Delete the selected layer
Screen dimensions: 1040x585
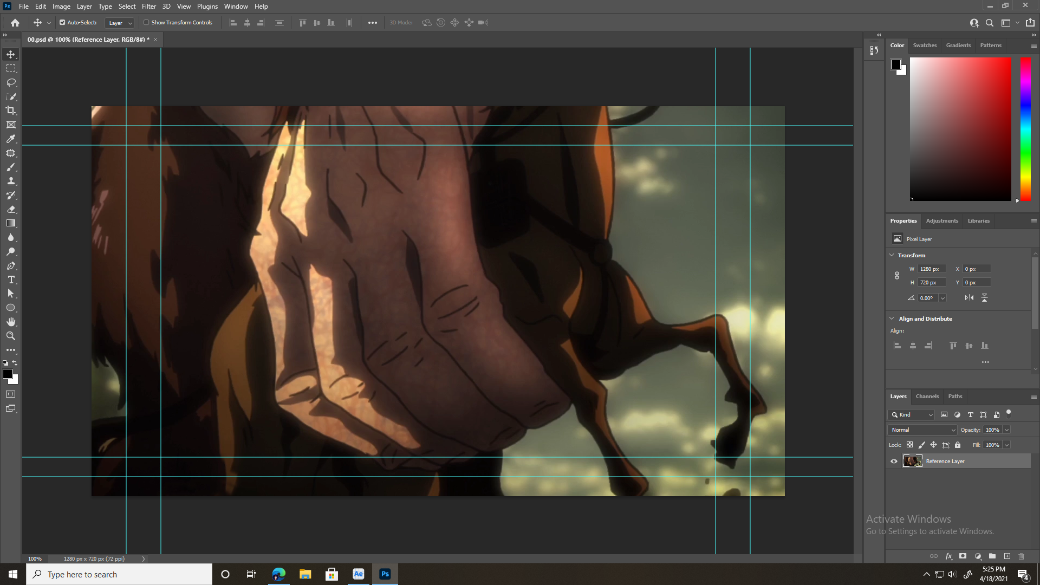tap(1022, 556)
